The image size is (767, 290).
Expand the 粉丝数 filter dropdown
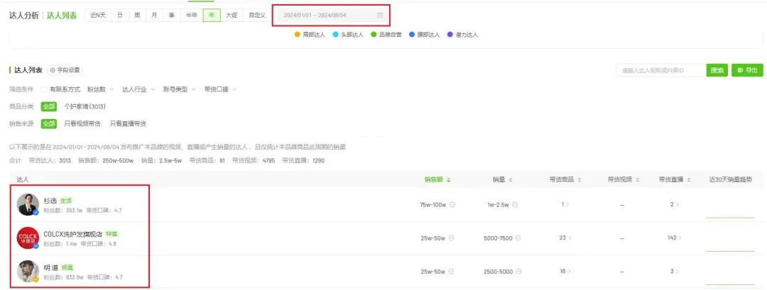pos(100,89)
